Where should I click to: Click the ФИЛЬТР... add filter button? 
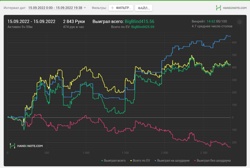tap(121, 8)
